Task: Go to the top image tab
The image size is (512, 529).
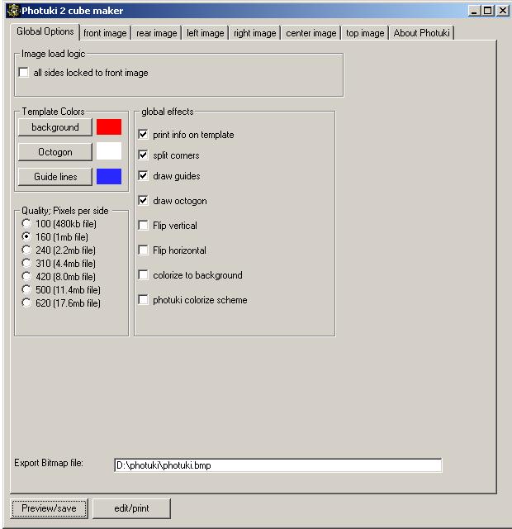Action: (x=365, y=33)
